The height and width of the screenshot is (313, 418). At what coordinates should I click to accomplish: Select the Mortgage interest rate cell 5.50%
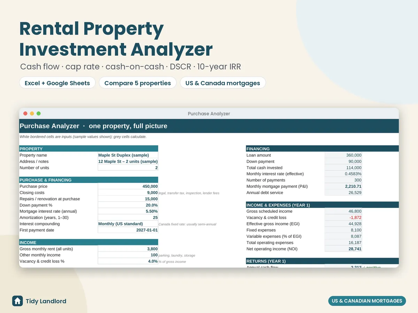[128, 211]
